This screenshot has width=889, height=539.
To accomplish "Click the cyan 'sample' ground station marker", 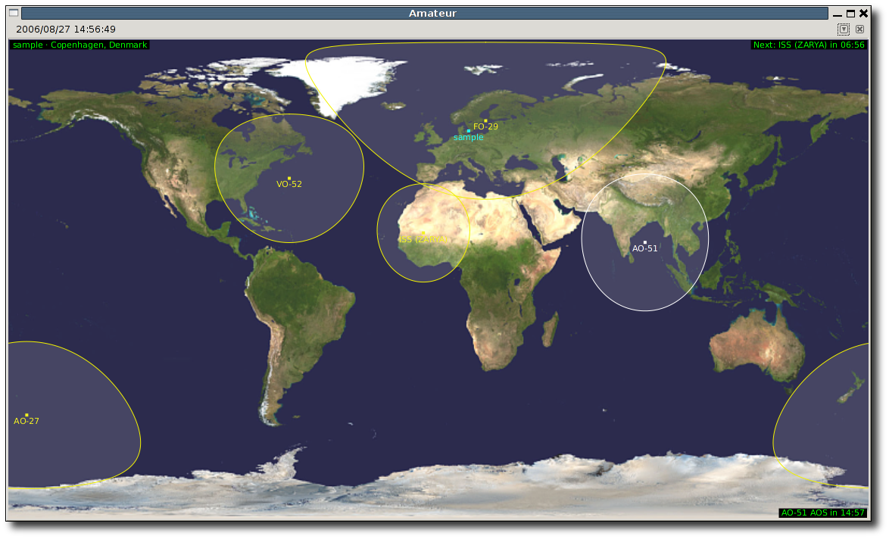I will (x=468, y=131).
